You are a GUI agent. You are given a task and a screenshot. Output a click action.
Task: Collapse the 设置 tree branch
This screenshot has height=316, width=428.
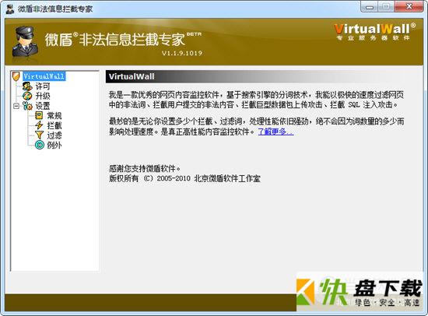tap(16, 106)
